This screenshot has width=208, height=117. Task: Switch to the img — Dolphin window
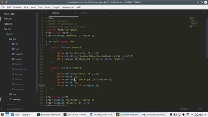point(20,114)
